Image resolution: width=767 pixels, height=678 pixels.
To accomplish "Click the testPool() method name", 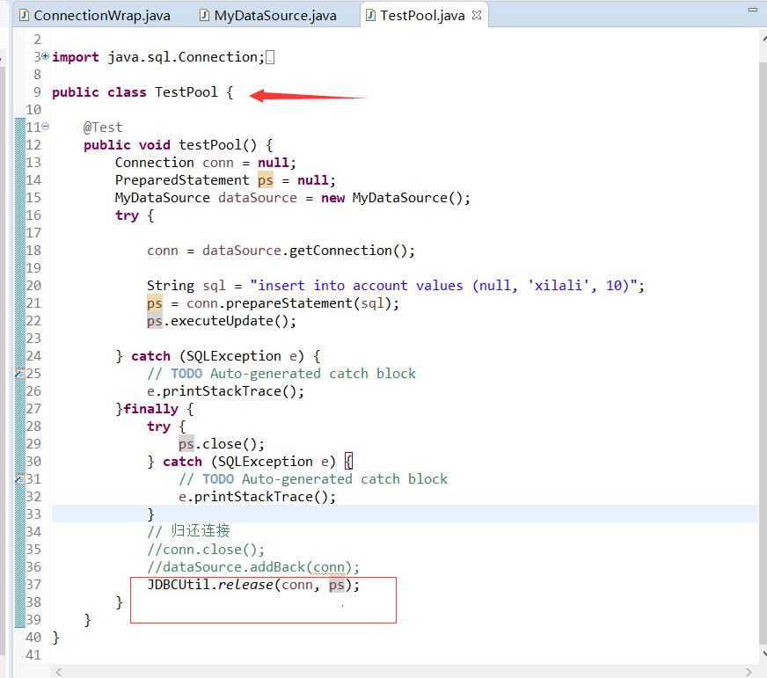I will tap(217, 145).
